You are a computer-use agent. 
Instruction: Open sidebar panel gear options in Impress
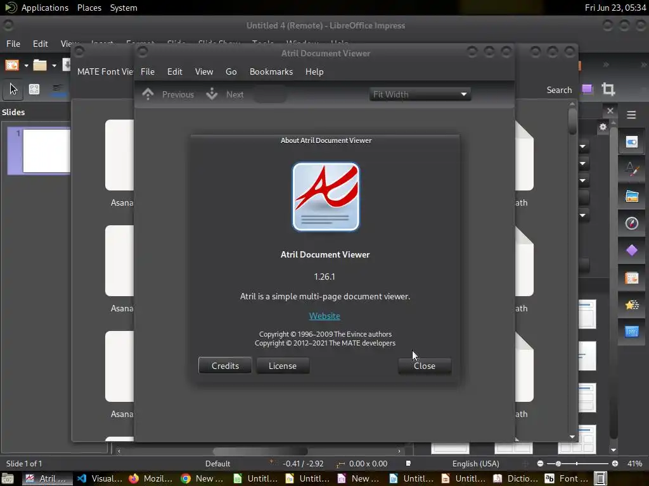click(x=603, y=127)
